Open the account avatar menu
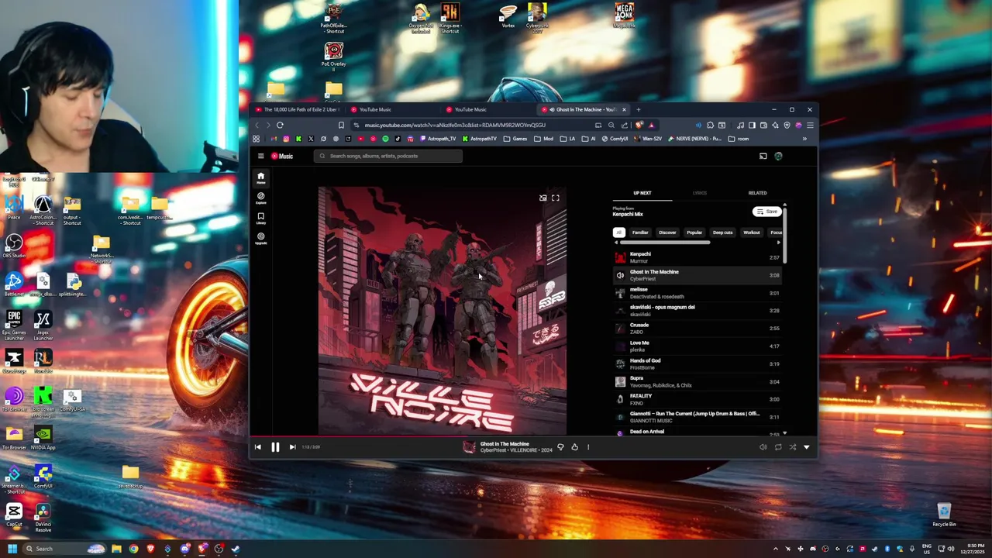The image size is (992, 558). coord(778,156)
